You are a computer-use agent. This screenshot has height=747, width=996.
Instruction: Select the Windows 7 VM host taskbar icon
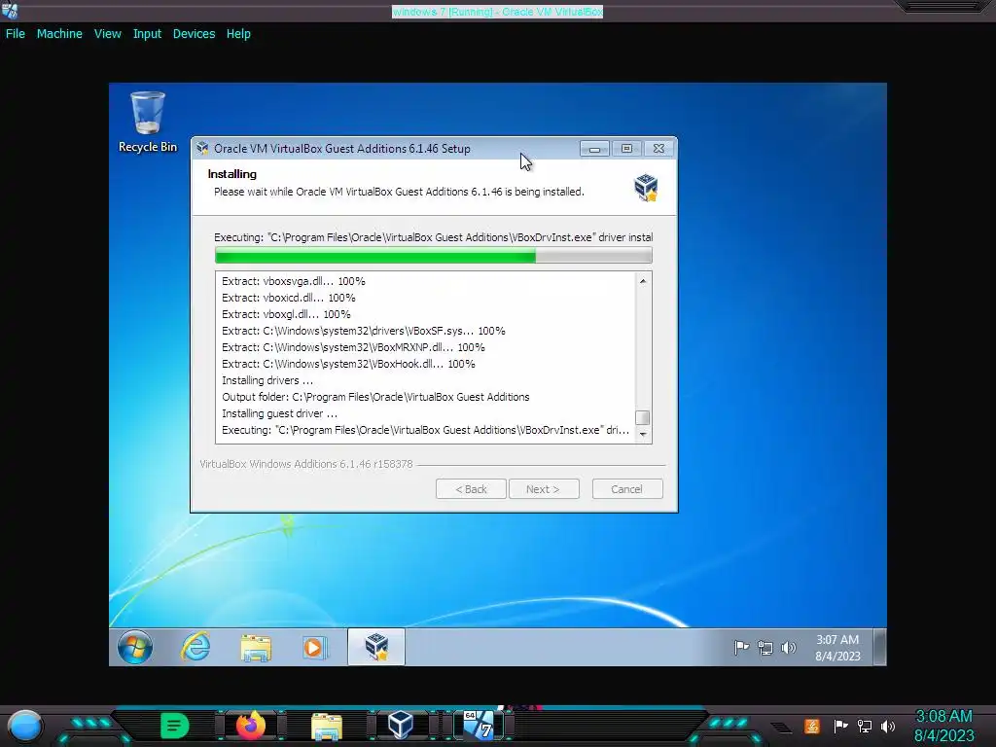[479, 725]
